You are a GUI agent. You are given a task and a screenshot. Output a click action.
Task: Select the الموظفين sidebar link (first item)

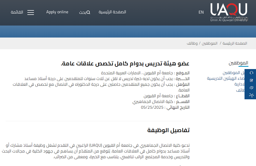[x=233, y=73]
